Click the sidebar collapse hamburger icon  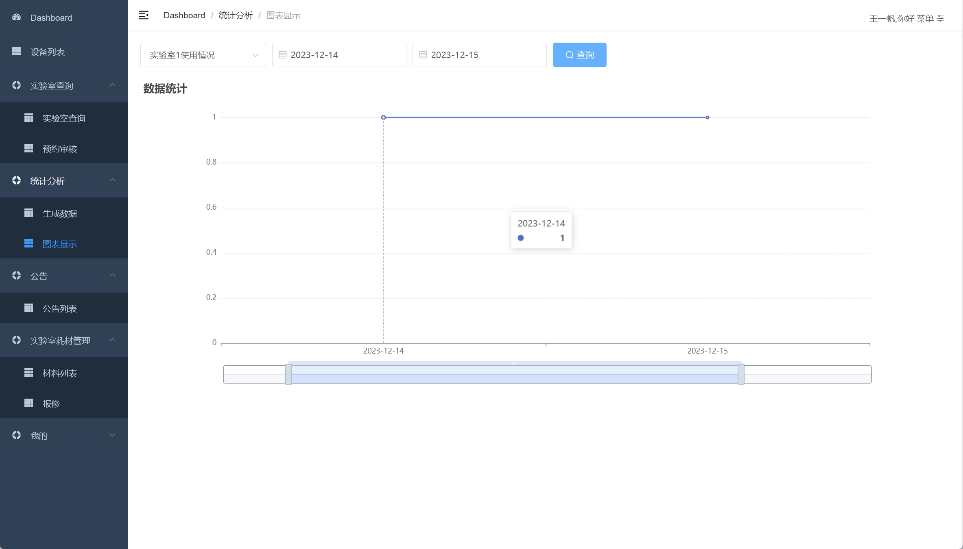144,15
